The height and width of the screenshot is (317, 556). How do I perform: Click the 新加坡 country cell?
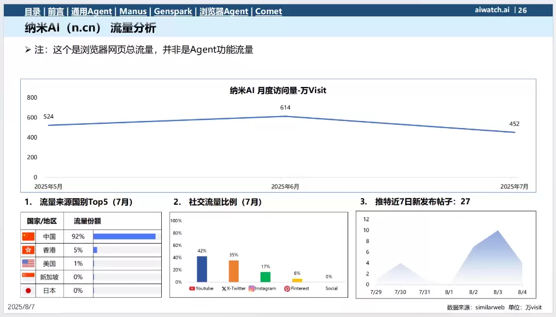49,277
